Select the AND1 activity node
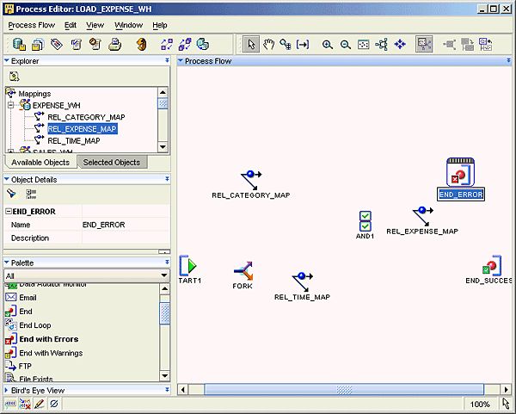This screenshot has height=414, width=516. click(365, 225)
